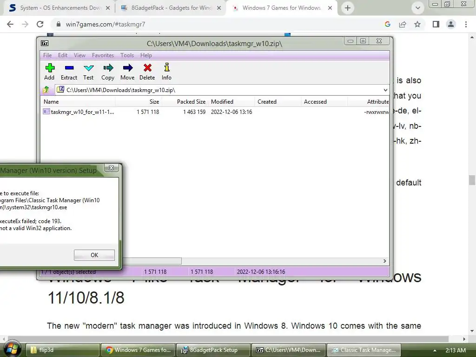Click the Chrome address bar URL
This screenshot has width=476, height=357.
pyautogui.click(x=106, y=24)
